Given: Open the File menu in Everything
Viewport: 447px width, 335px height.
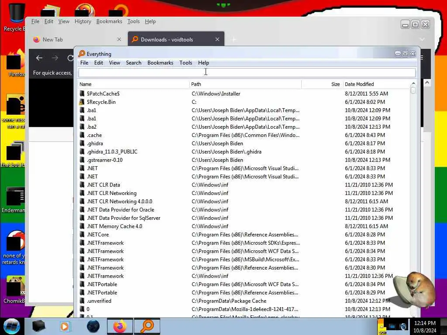Looking at the screenshot, I should (84, 63).
